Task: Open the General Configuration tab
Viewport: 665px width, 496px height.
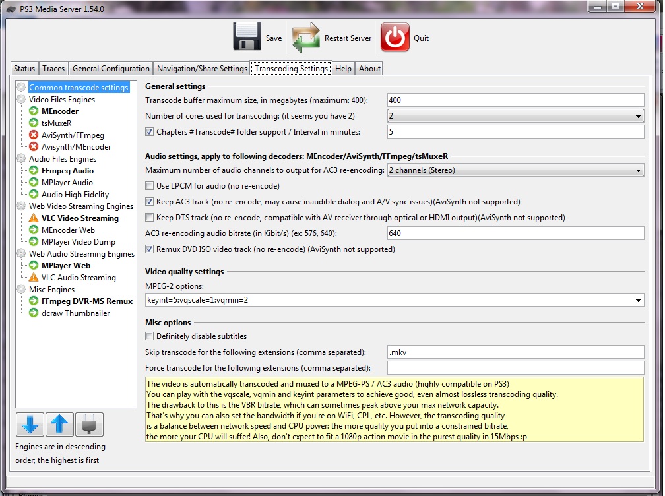Action: [x=111, y=68]
